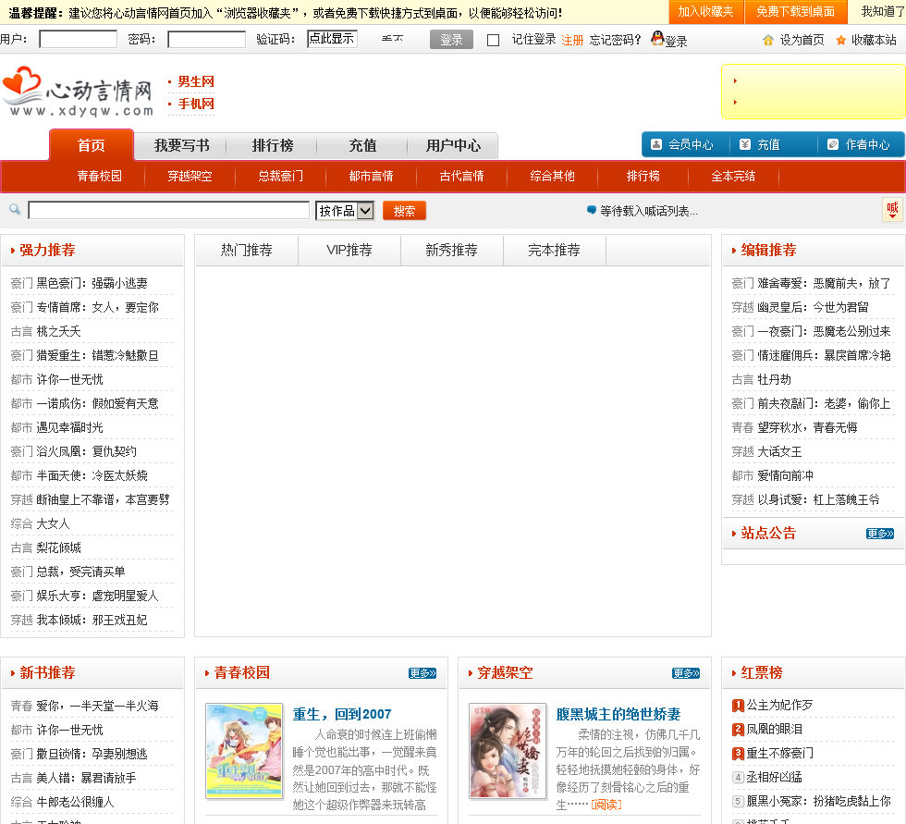
Task: Open the 腹黑城主的绝世娇妻 title link
Action: (618, 714)
